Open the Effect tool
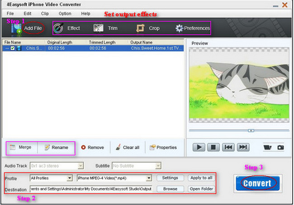 [66, 28]
